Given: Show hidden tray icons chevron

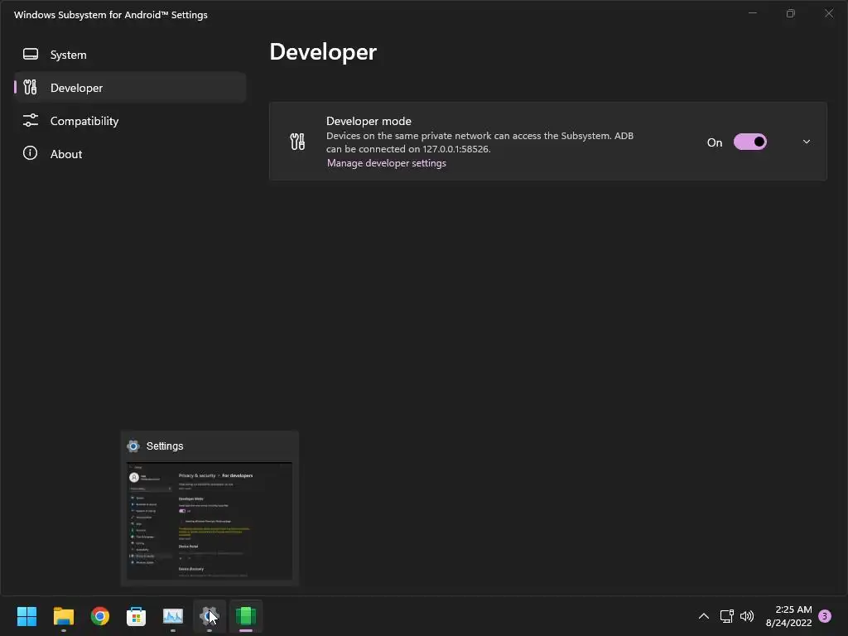Looking at the screenshot, I should (704, 616).
